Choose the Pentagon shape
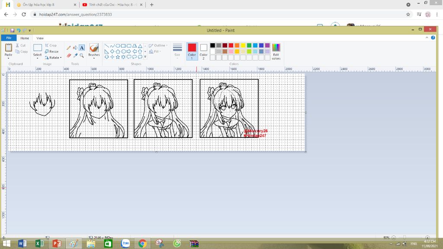Viewport: 443px width, 249px height. tap(118, 51)
